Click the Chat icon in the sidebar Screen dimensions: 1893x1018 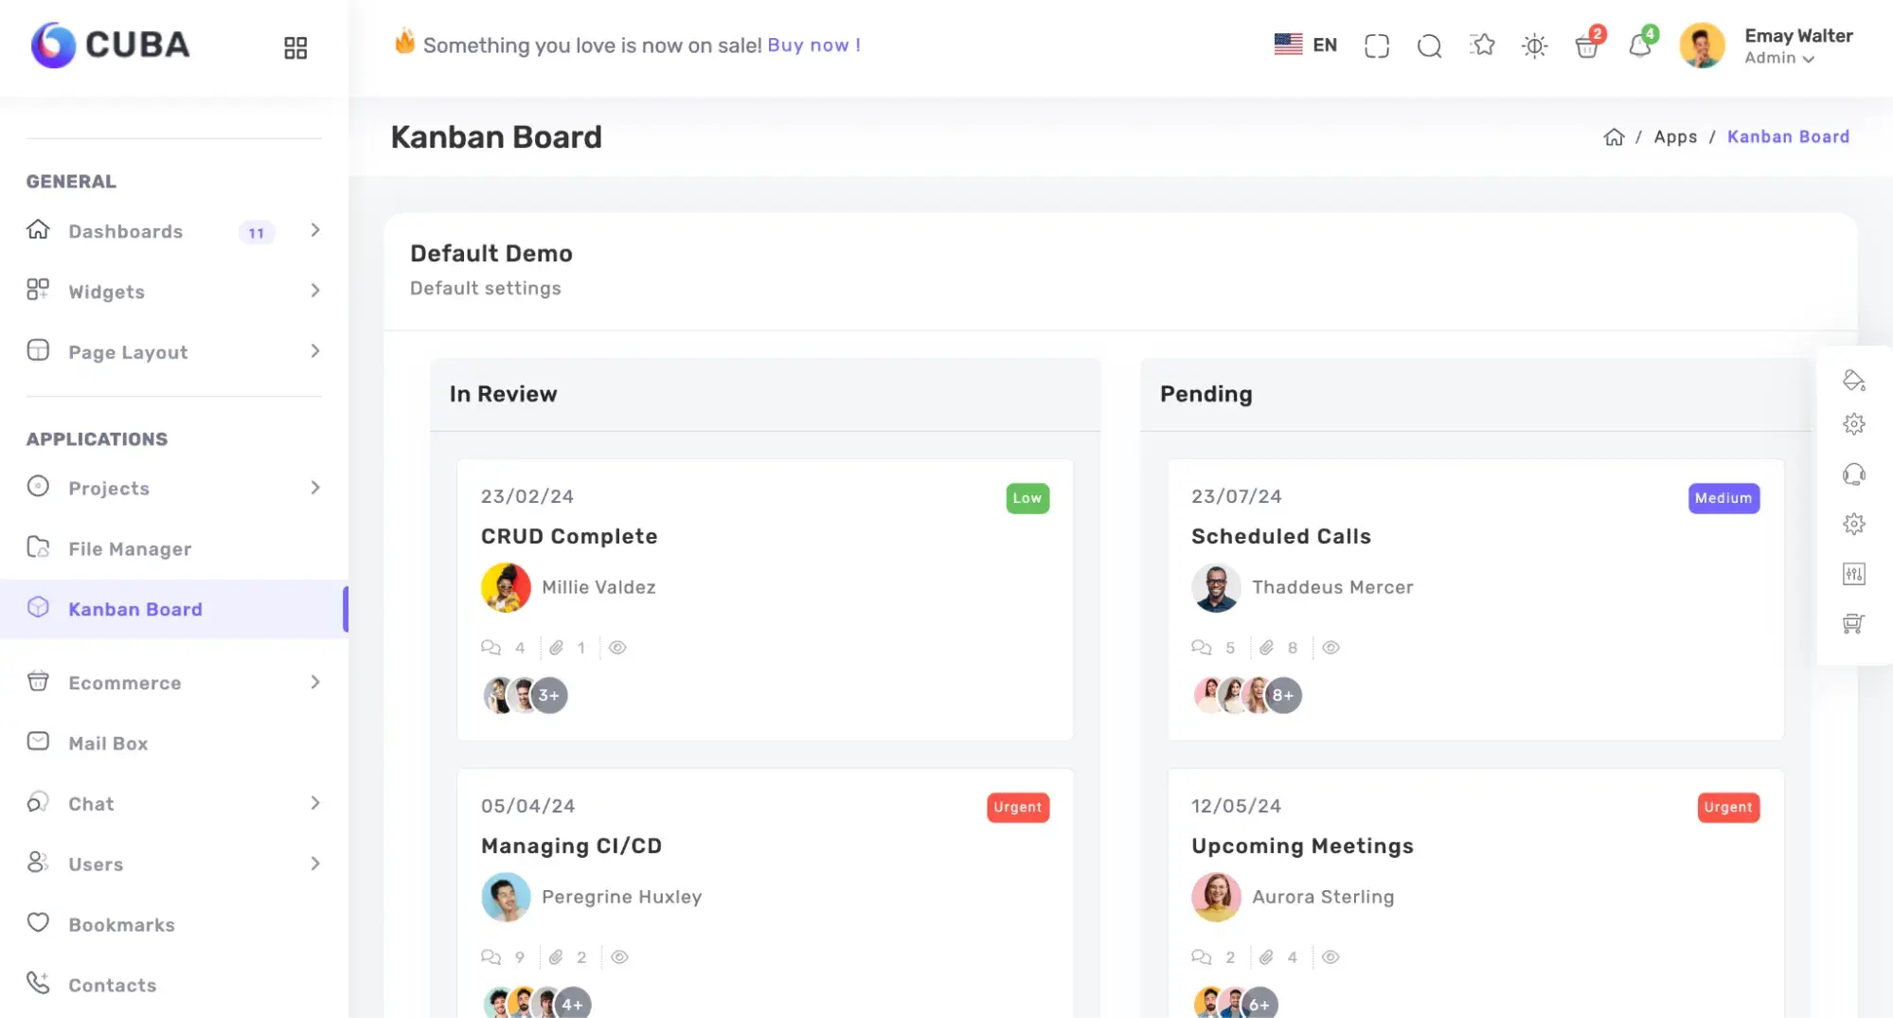pyautogui.click(x=38, y=802)
